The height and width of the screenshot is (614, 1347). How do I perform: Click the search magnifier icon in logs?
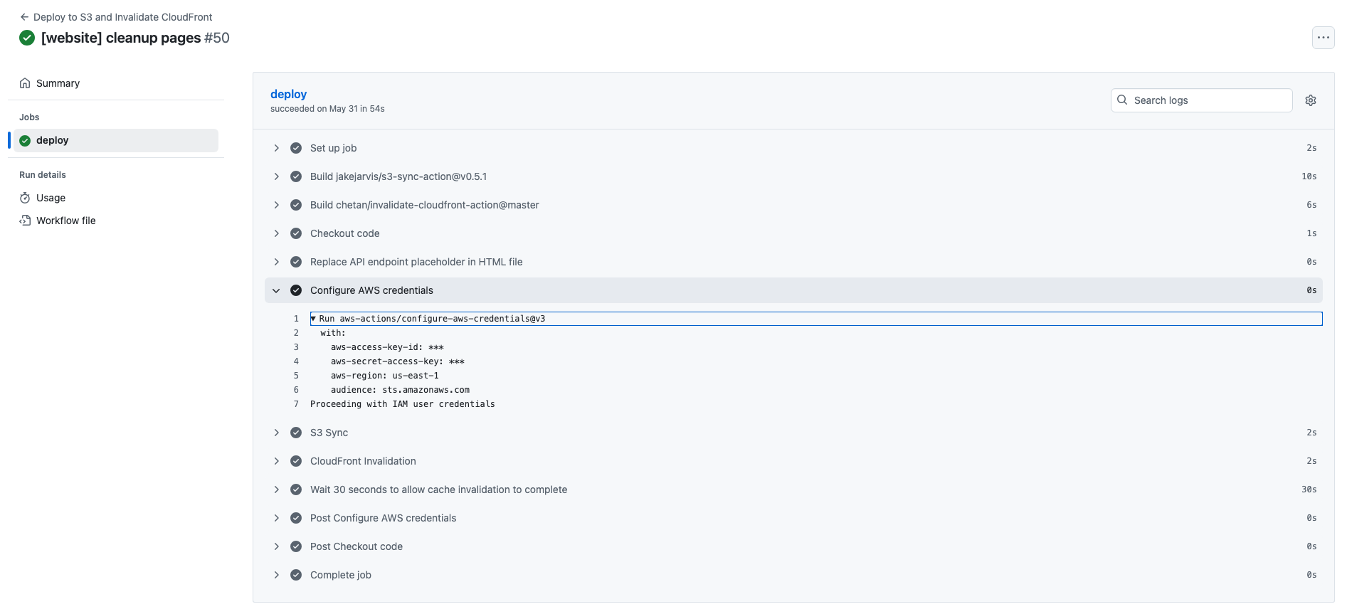[1122, 100]
